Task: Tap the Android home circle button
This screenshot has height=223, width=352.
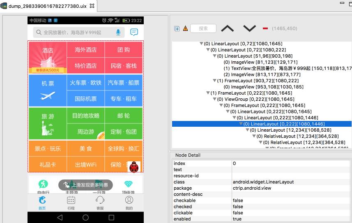Action: 85,217
